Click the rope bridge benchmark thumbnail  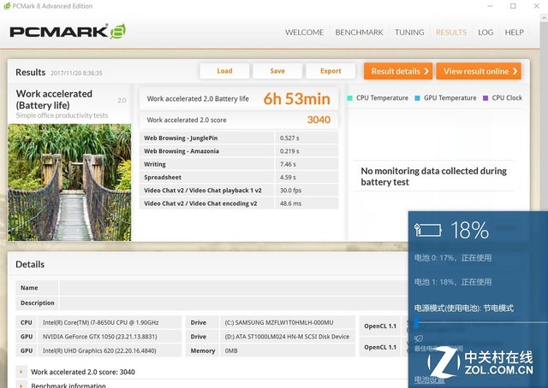tap(69, 182)
